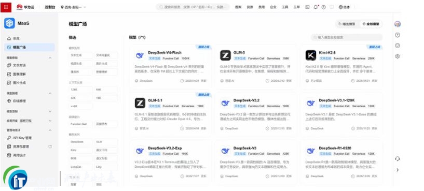Open the 企业 top menu

(273, 7)
